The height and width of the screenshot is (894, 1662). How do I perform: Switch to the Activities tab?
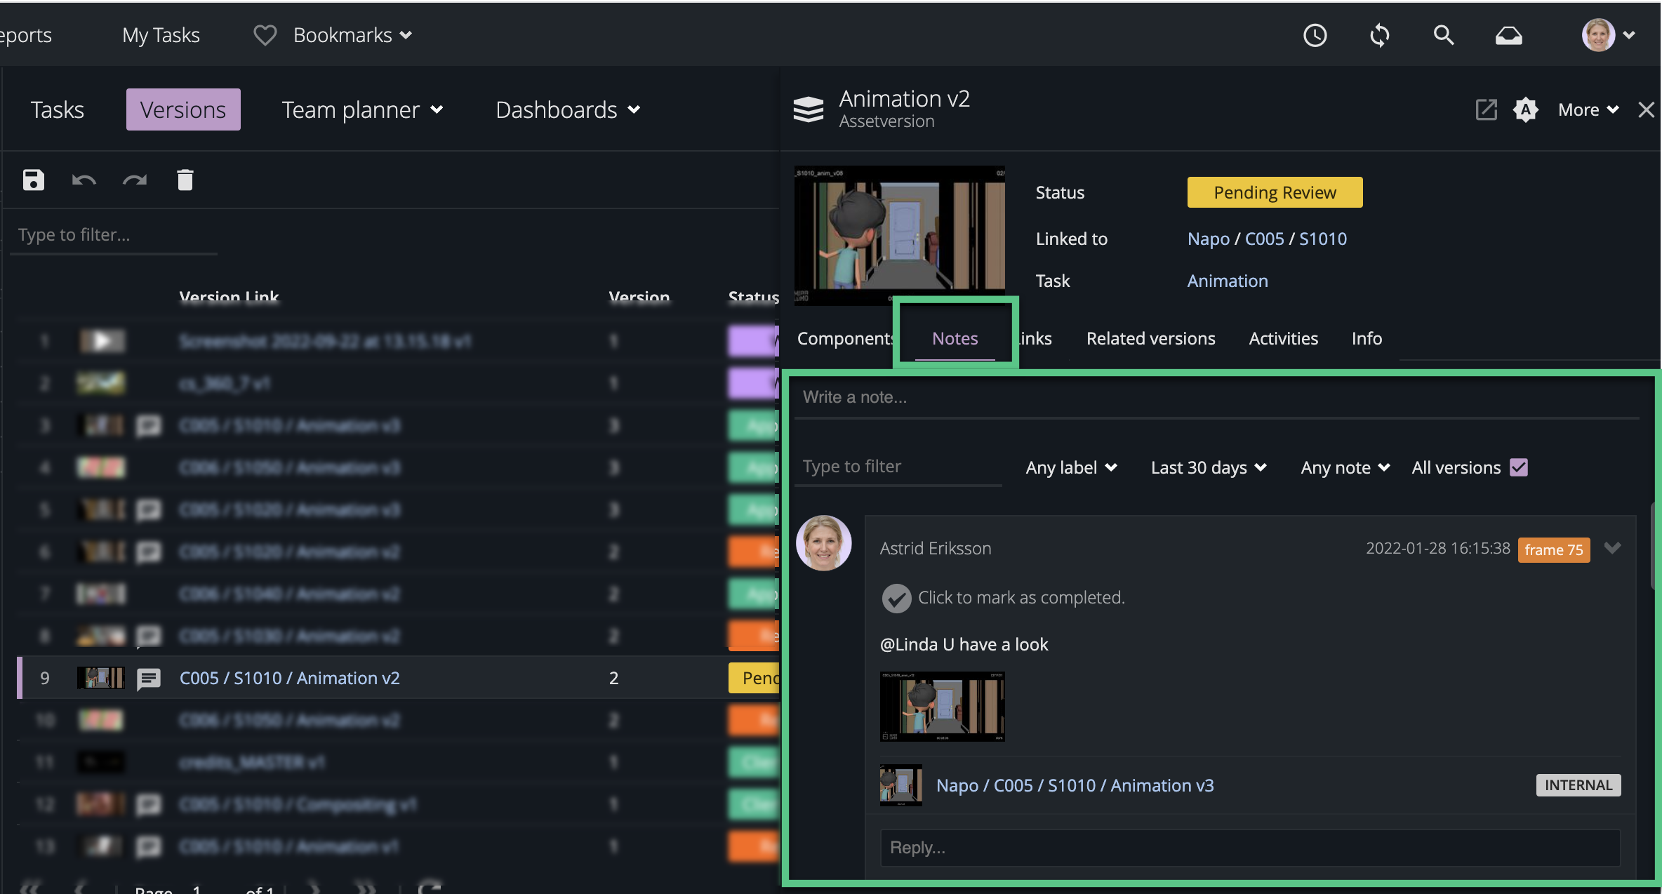point(1283,338)
